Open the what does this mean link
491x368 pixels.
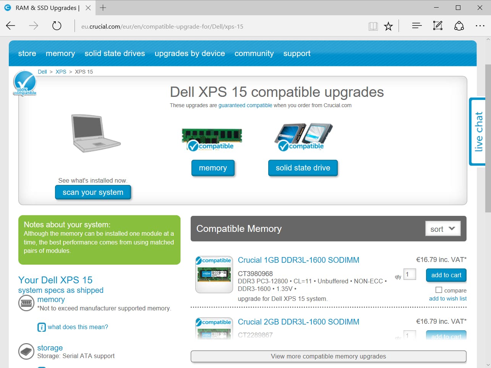pos(78,327)
